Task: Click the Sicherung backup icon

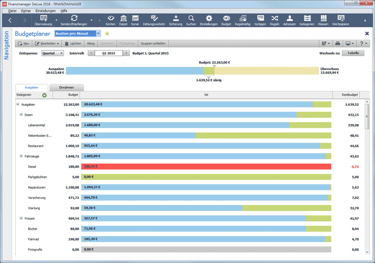Action: point(175,20)
